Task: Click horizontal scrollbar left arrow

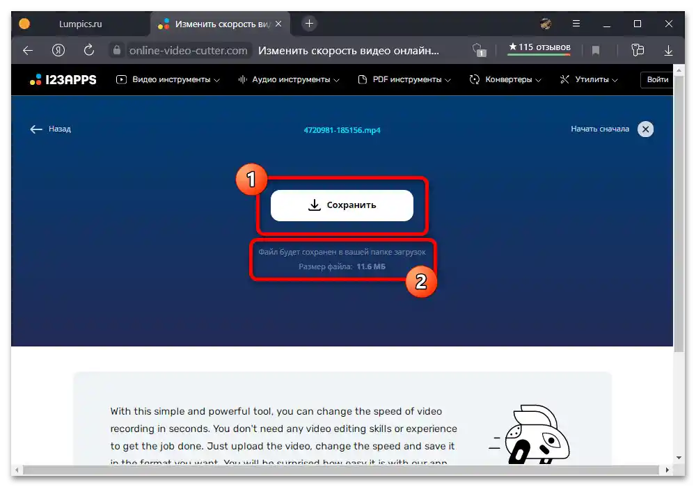Action: click(17, 470)
